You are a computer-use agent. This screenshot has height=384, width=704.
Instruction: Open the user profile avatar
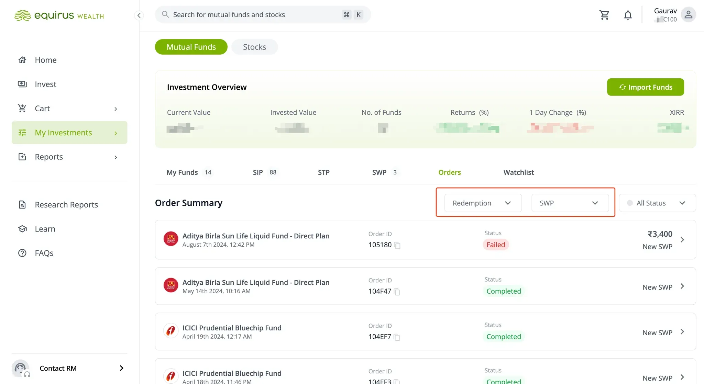688,15
